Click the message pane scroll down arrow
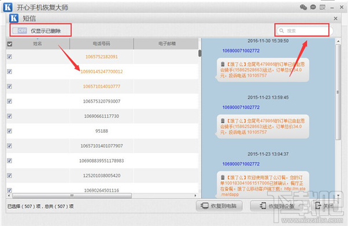Screen dimensions: 348x226 338,195
